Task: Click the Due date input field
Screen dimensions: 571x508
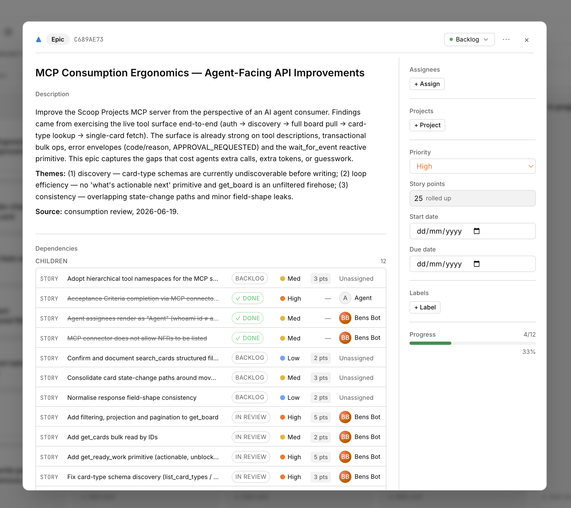Action: pos(472,264)
